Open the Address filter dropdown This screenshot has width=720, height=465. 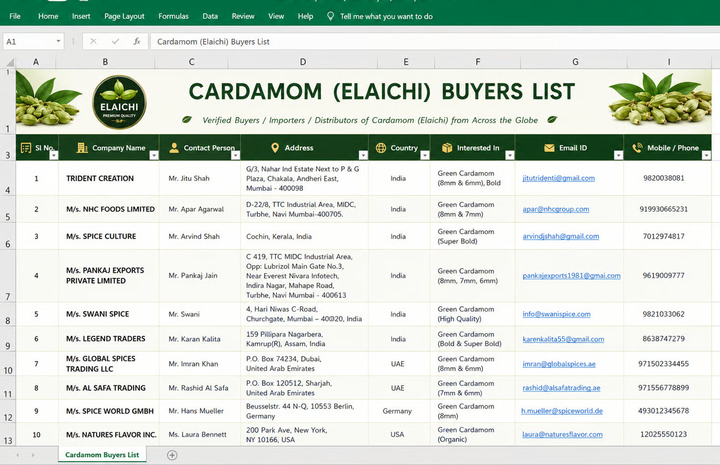coord(363,155)
